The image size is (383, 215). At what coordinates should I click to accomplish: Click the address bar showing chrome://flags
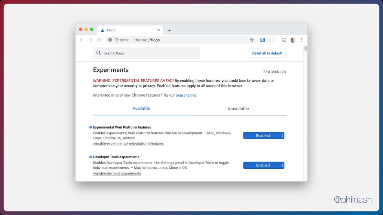pos(181,40)
